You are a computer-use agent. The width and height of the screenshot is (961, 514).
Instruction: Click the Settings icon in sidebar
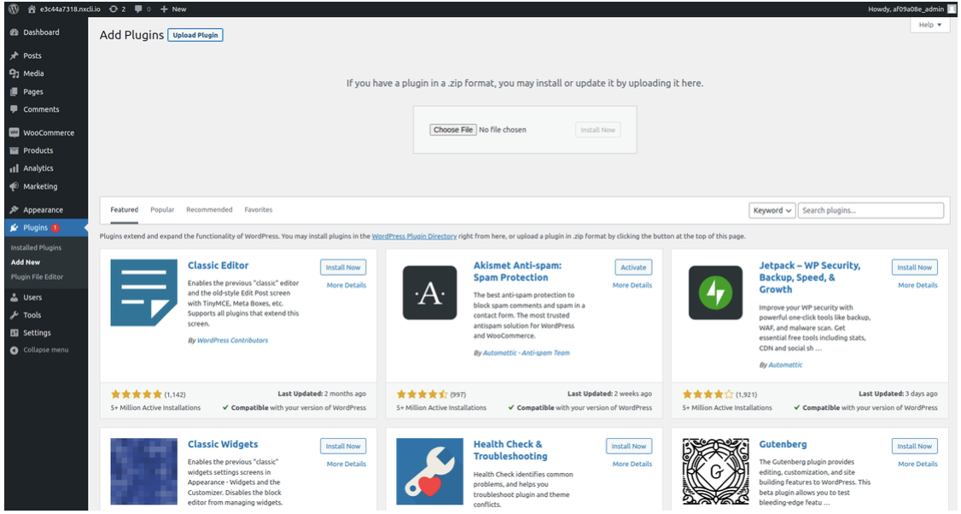click(15, 333)
